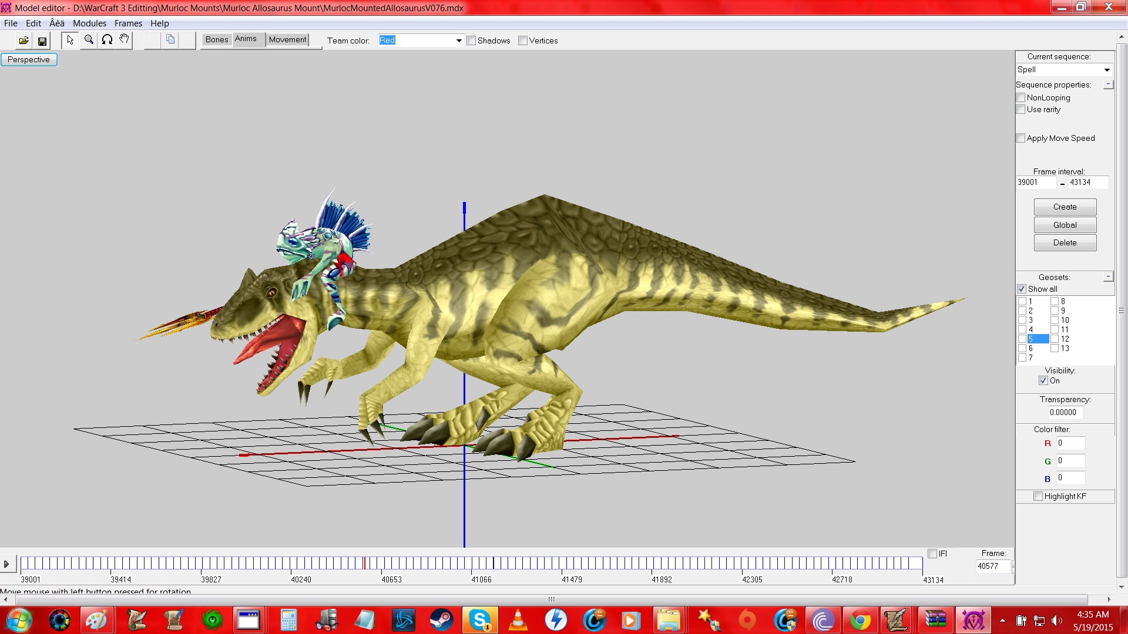Image resolution: width=1128 pixels, height=634 pixels.
Task: Open the Origin taskbar icon
Action: [747, 620]
